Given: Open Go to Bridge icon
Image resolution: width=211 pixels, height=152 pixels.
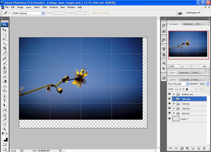Looking at the screenshot, I should tap(180, 13).
